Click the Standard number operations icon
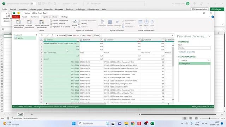Viewport: 226px width, 127px height. click(110, 22)
